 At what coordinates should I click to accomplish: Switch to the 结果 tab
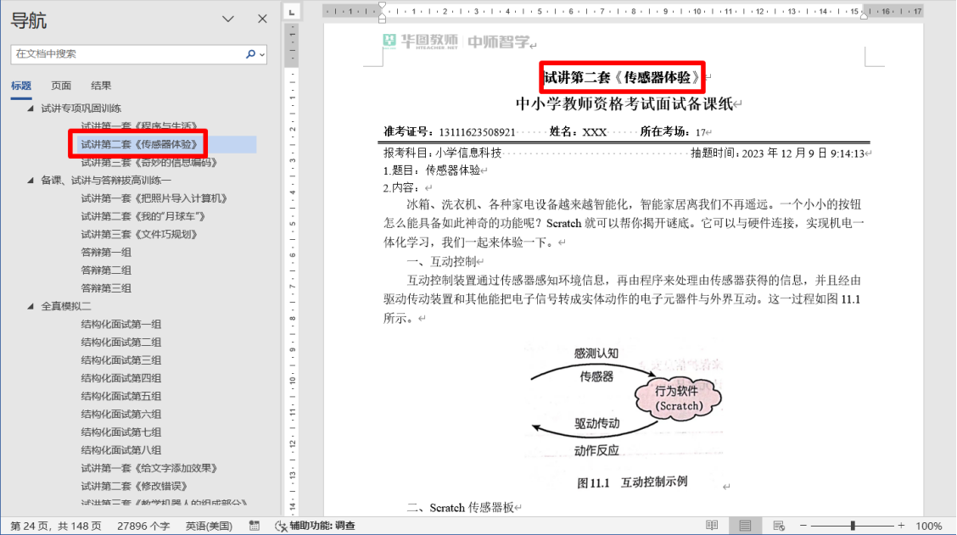[x=101, y=86]
